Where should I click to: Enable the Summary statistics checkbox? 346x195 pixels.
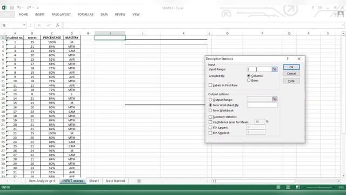click(x=210, y=116)
